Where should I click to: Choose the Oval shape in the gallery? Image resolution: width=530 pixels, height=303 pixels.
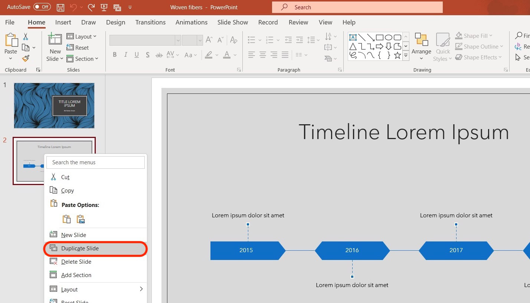[x=389, y=37]
